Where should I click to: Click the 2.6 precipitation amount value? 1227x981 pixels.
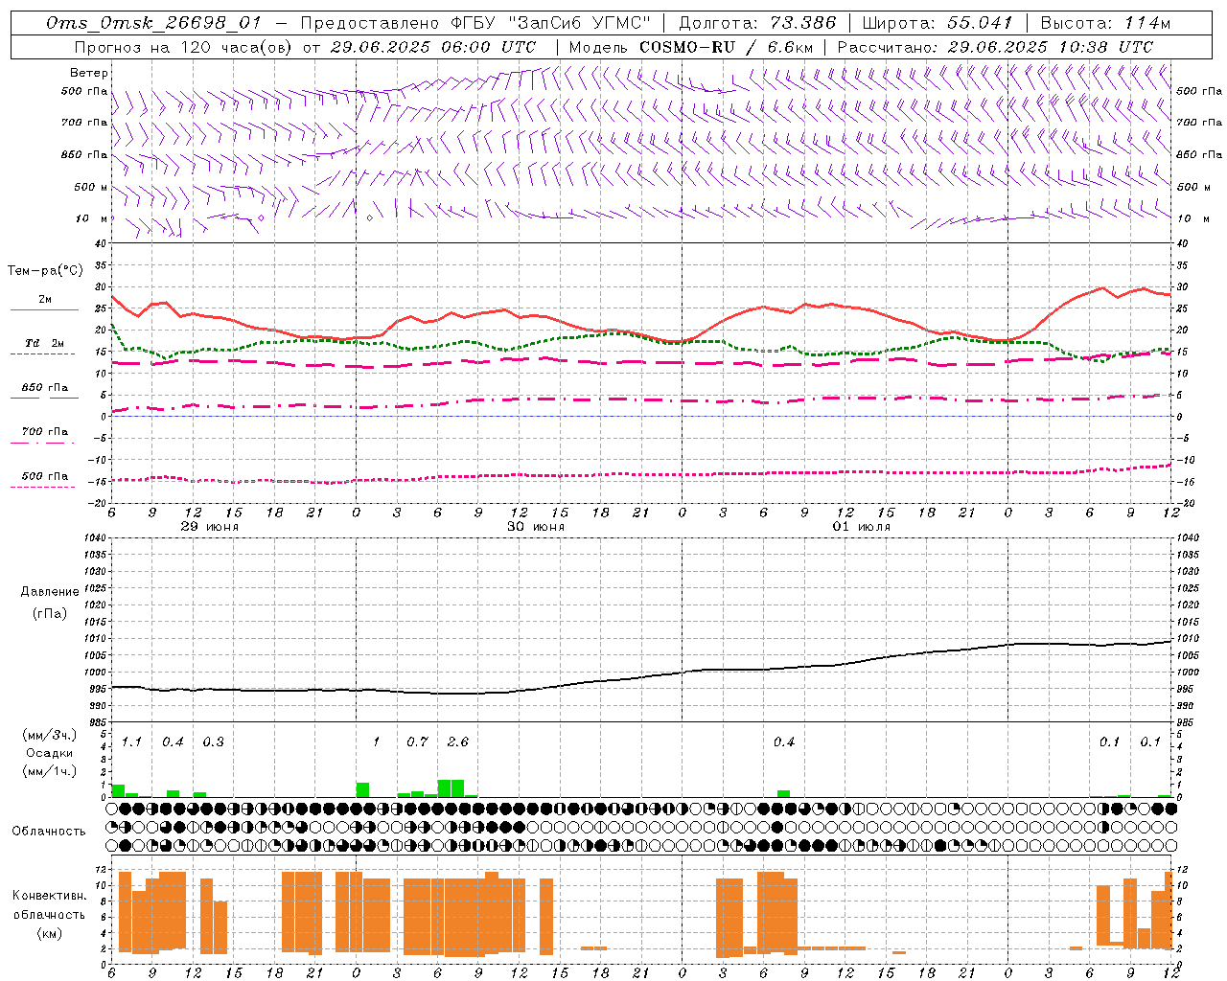(x=458, y=742)
